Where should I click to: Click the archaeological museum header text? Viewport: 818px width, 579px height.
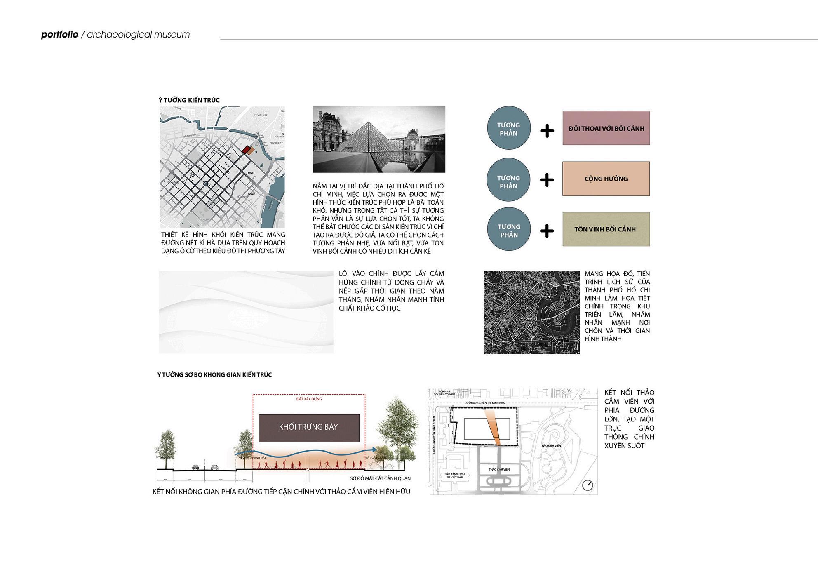pyautogui.click(x=138, y=35)
